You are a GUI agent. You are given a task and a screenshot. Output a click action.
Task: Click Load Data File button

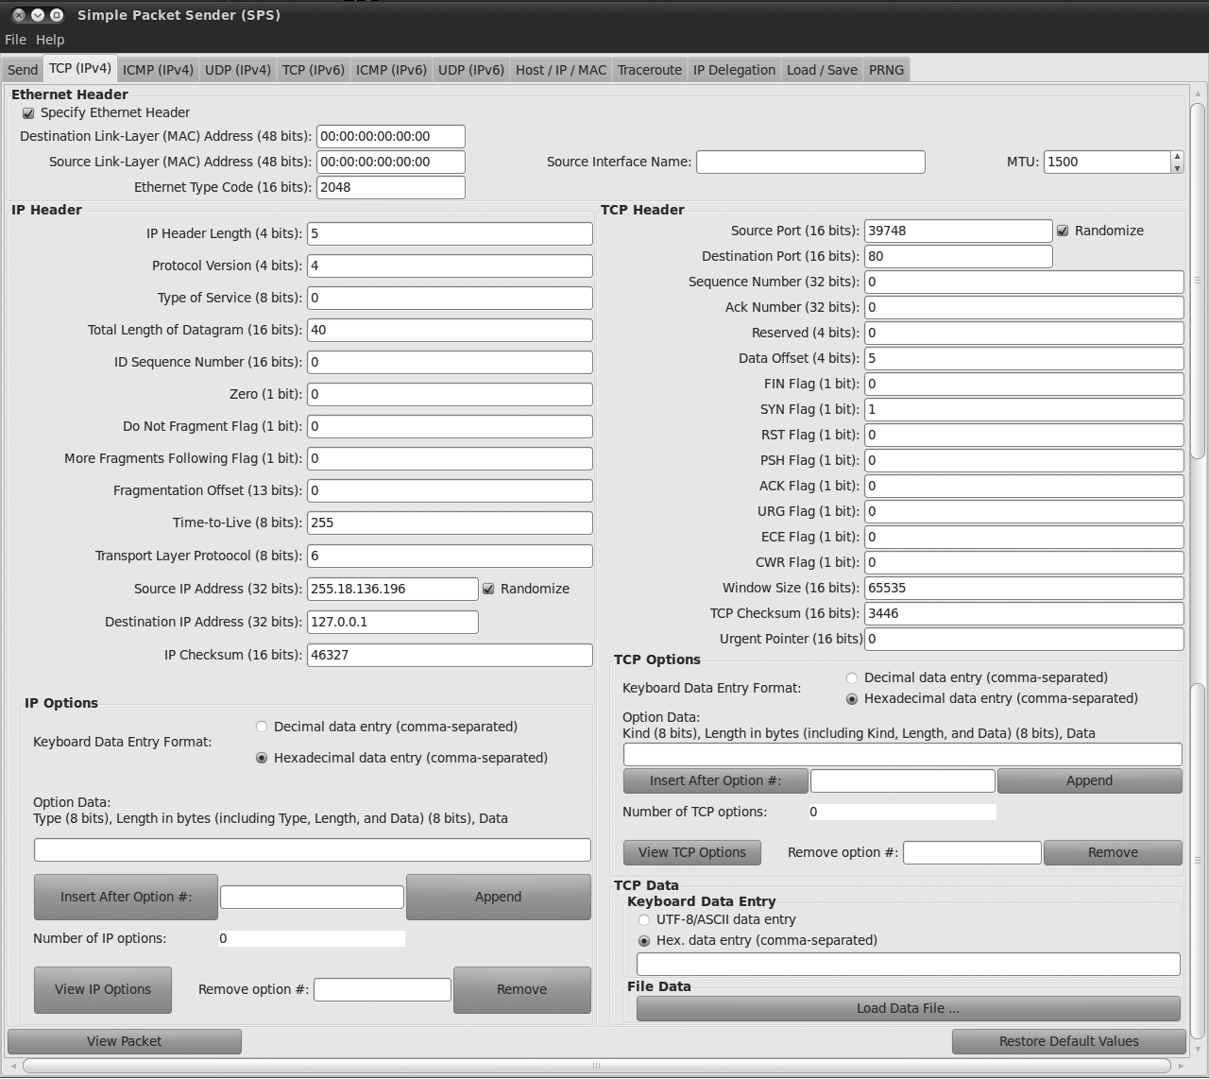(909, 1008)
